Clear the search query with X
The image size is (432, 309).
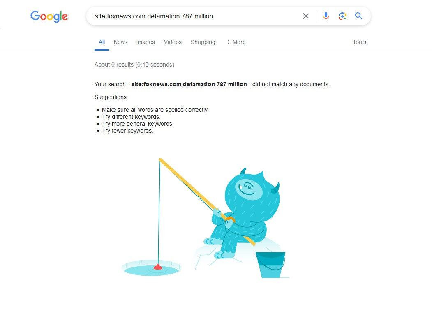click(305, 16)
